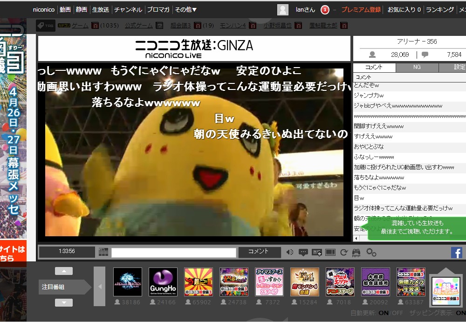Open the 生放送 menu item
Viewport: 466px width, 322px height.
[101, 9]
